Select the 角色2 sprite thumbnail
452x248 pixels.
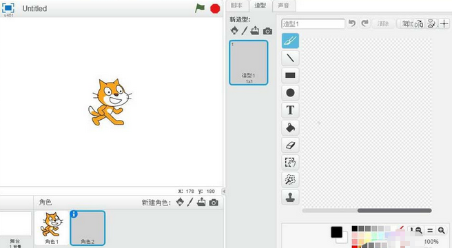click(88, 228)
